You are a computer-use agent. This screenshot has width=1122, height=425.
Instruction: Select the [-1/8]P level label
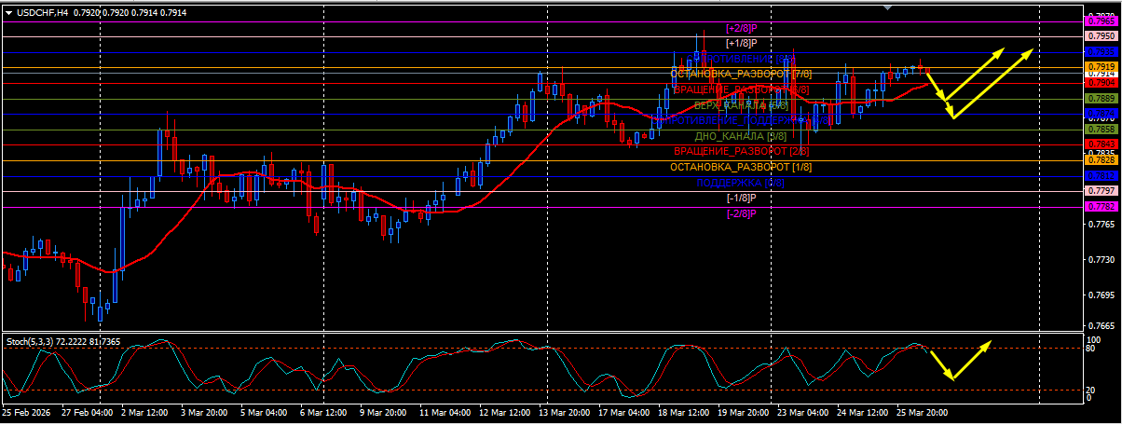(741, 198)
